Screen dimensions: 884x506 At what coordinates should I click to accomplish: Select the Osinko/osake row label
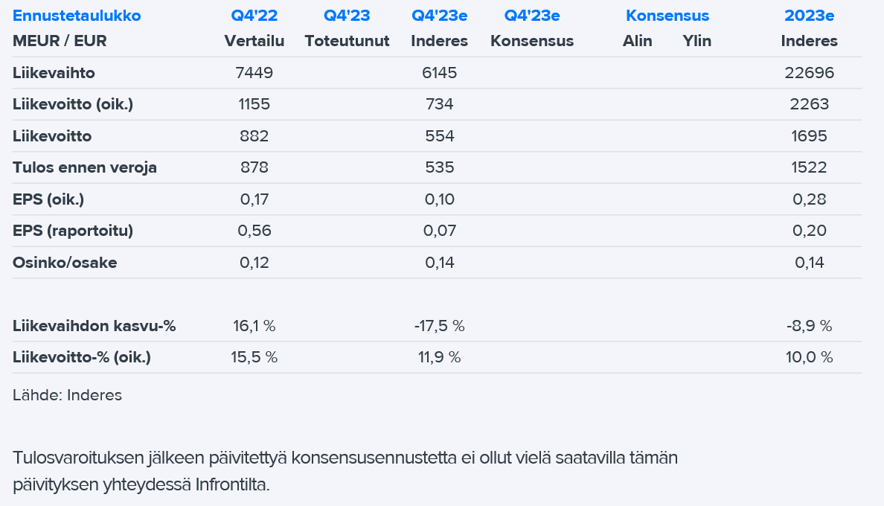pos(65,262)
